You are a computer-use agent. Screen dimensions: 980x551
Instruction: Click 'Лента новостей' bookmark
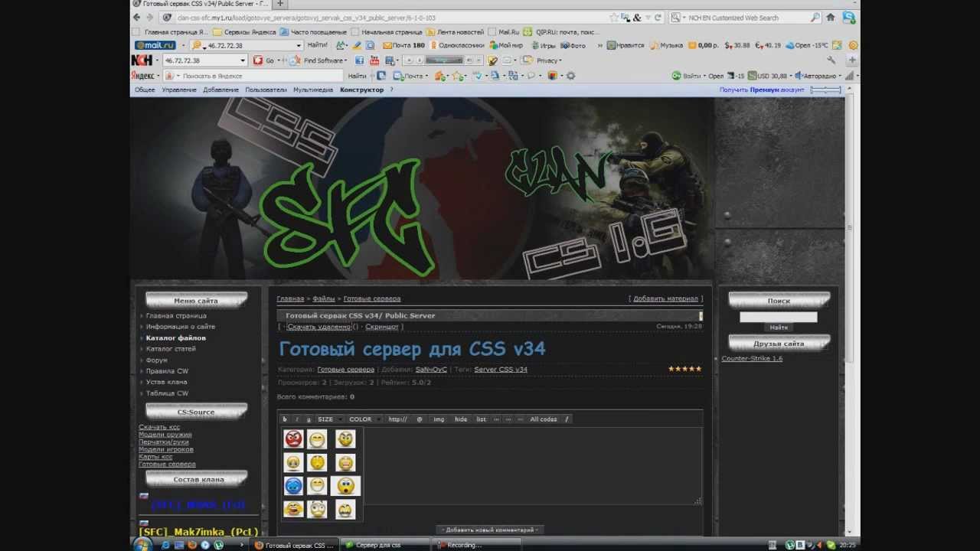(x=455, y=32)
